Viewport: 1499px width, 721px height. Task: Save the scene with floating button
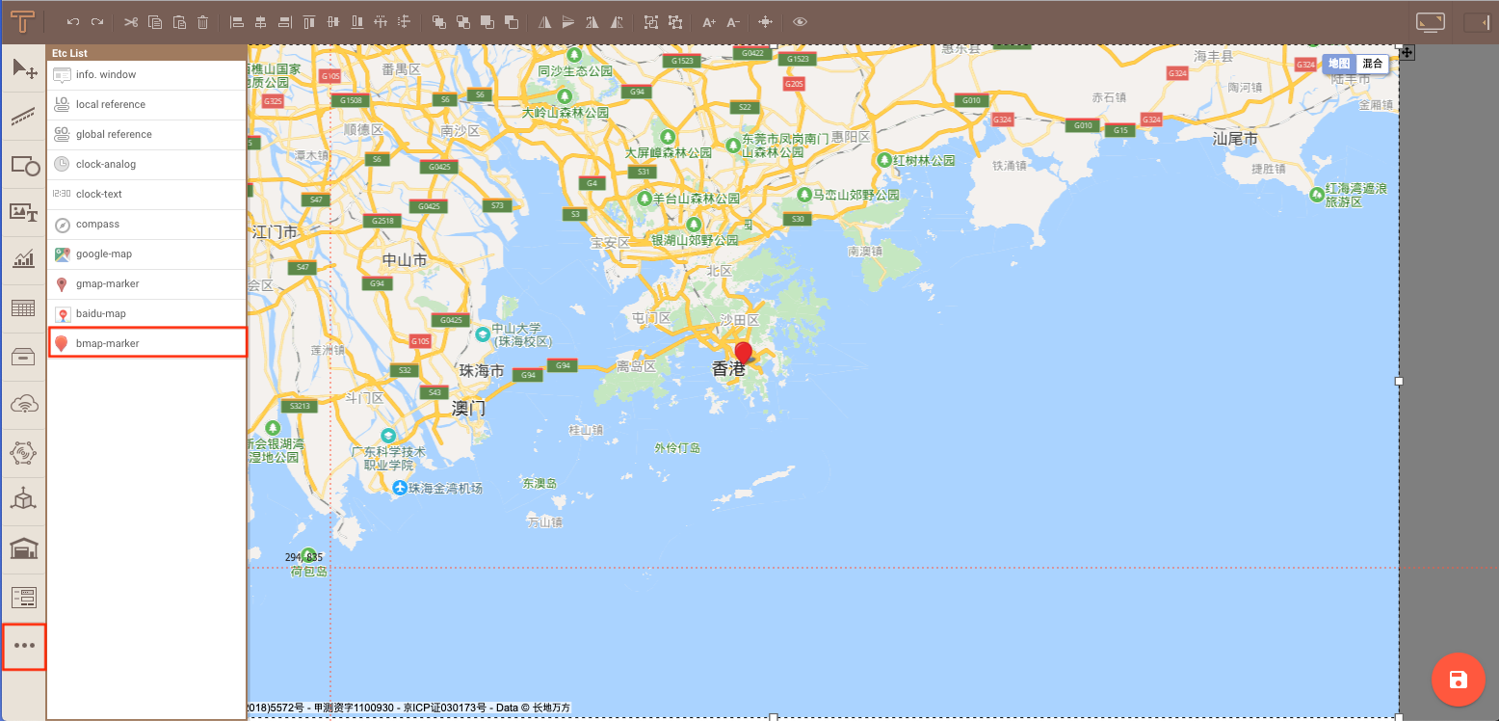click(x=1458, y=680)
